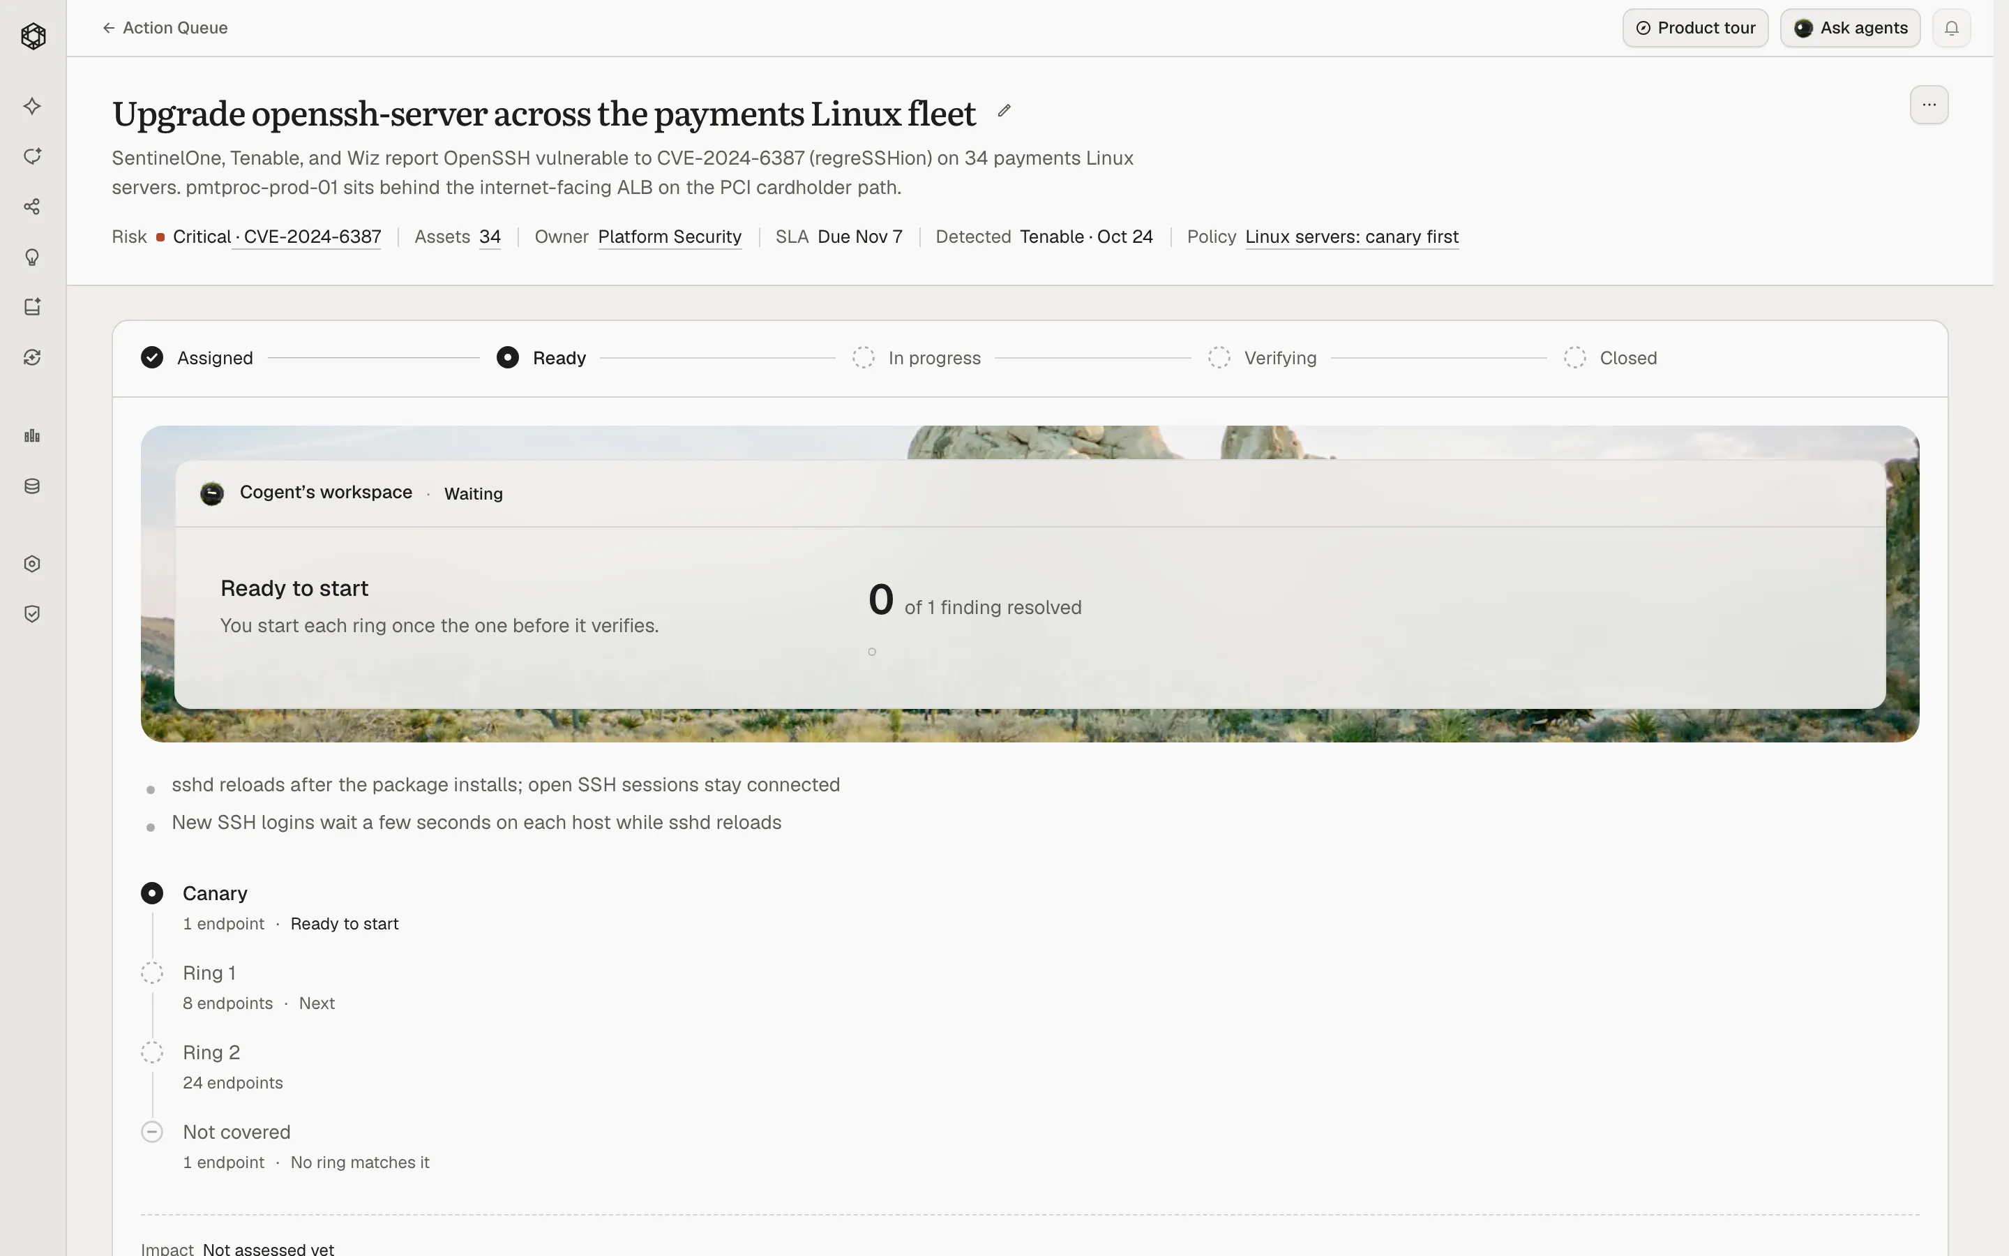Click the 'Not assessed yet' impact value
This screenshot has height=1256, width=2009.
click(268, 1249)
